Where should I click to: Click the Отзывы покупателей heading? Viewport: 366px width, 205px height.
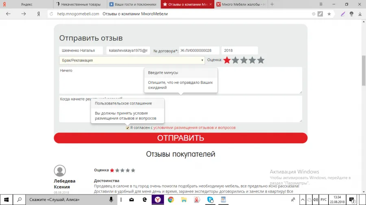181,154
